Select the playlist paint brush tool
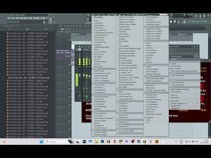 (68, 26)
